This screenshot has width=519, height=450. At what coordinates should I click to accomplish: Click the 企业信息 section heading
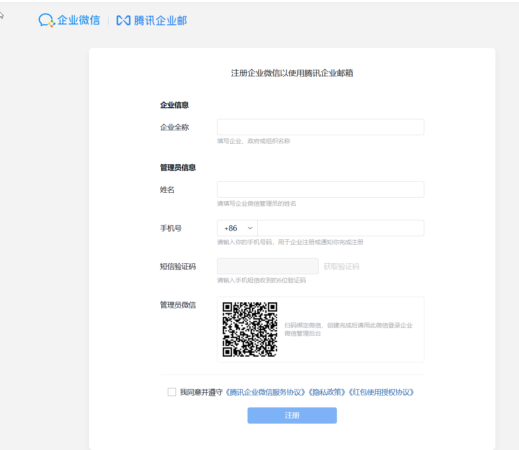click(x=174, y=105)
